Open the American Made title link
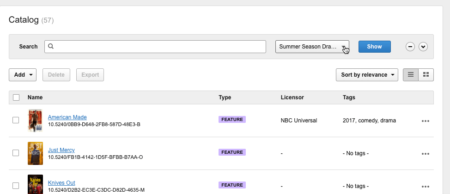This screenshot has height=194, width=450. pyautogui.click(x=67, y=117)
